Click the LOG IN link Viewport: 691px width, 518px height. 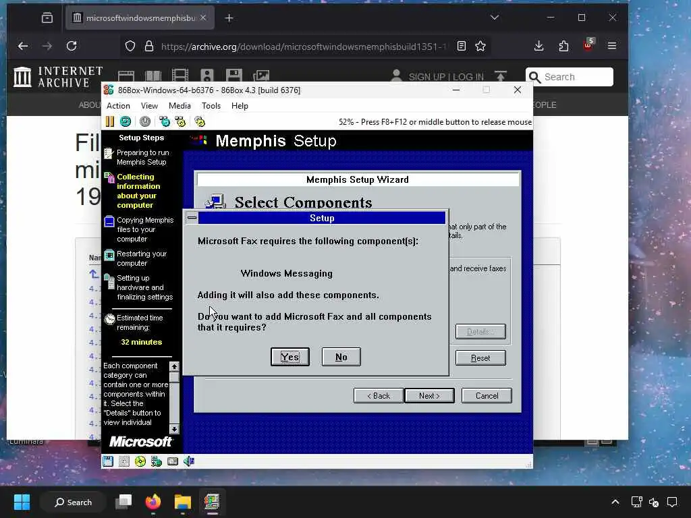point(468,77)
